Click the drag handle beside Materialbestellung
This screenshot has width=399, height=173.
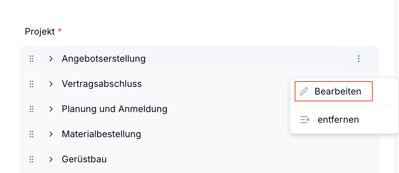click(x=32, y=134)
